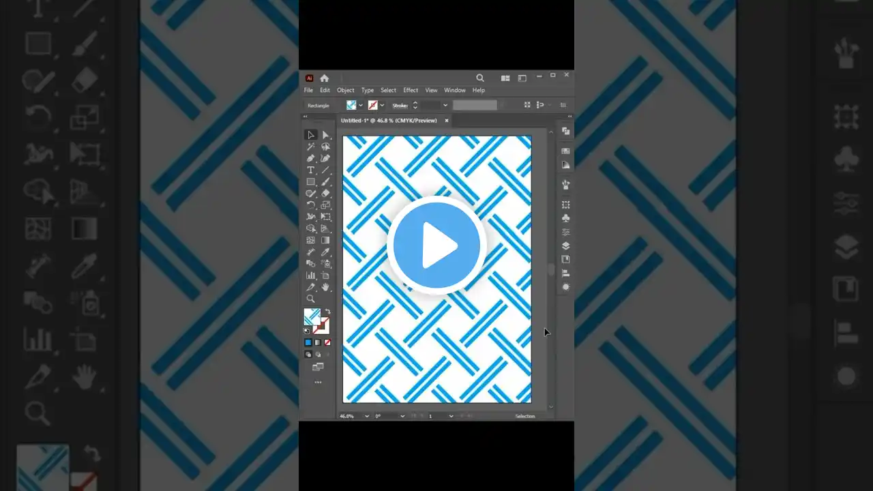The image size is (873, 491).
Task: Select the Column Graph tool
Action: (x=311, y=276)
